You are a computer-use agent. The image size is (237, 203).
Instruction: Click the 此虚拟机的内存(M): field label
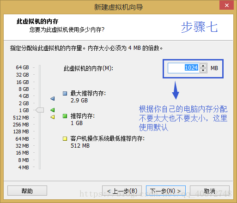[x=88, y=68]
